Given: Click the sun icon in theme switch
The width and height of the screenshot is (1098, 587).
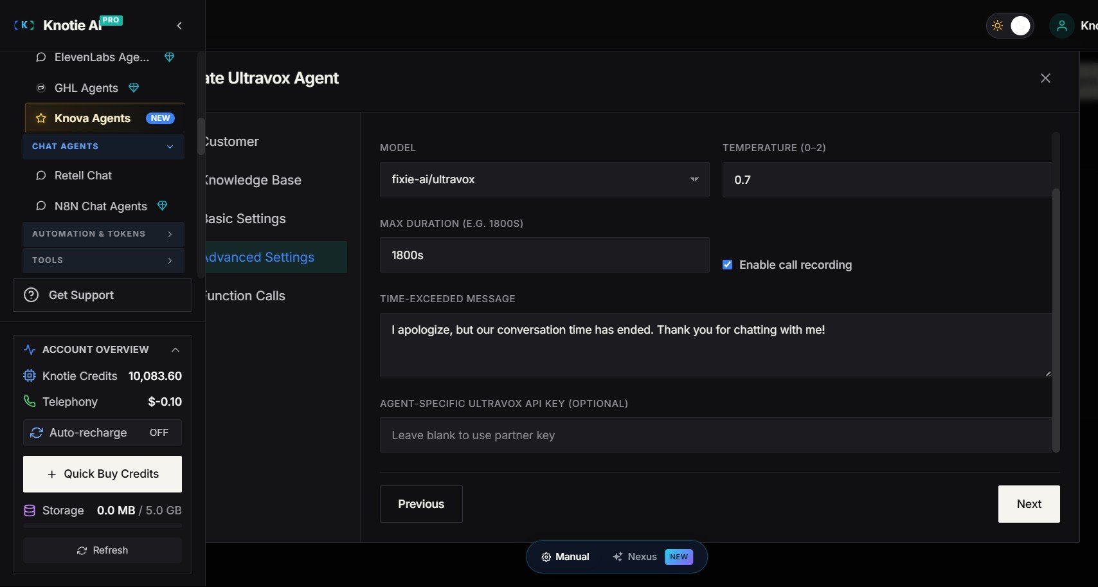Looking at the screenshot, I should [x=997, y=26].
